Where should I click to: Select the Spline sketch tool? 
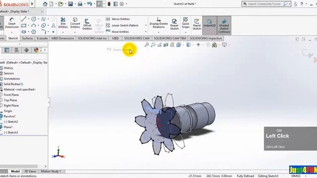pyautogui.click(x=43, y=19)
